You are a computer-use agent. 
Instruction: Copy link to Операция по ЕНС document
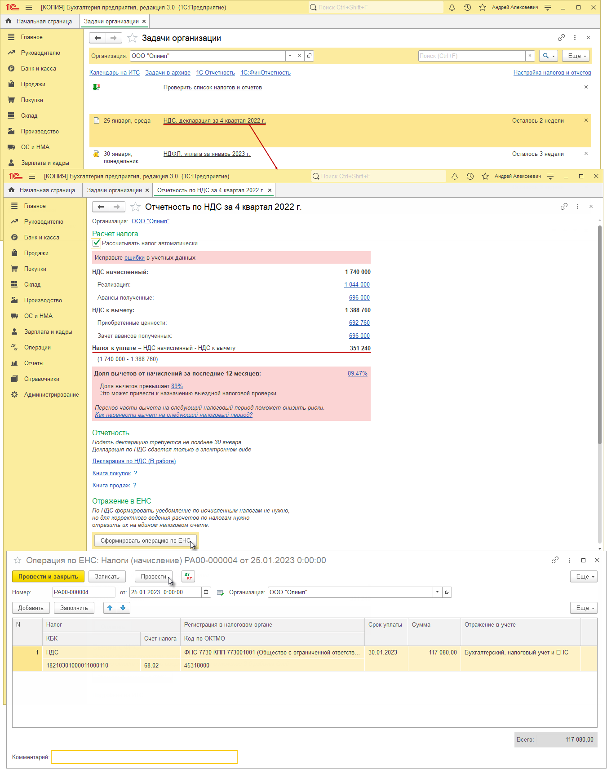pos(555,560)
